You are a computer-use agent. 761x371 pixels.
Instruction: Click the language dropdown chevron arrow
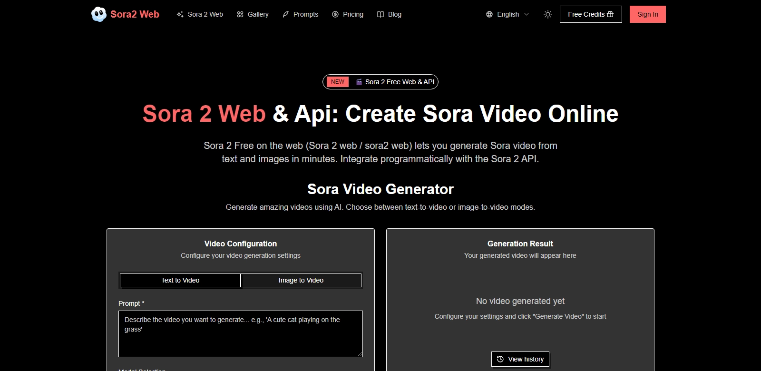click(x=527, y=14)
